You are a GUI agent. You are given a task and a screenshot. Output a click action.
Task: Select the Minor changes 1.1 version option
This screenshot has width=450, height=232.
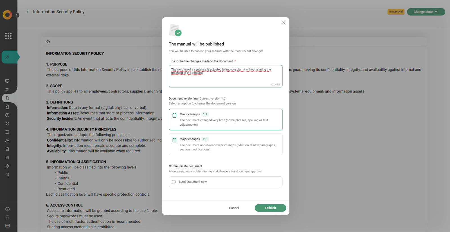click(x=226, y=120)
